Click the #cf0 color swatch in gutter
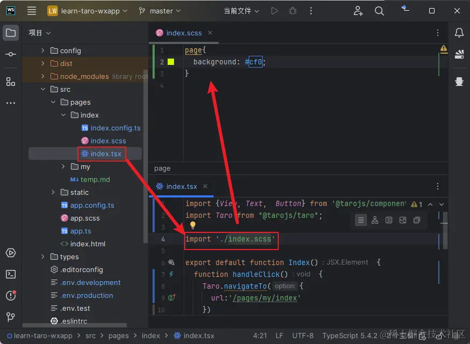470x344 pixels. (x=171, y=62)
